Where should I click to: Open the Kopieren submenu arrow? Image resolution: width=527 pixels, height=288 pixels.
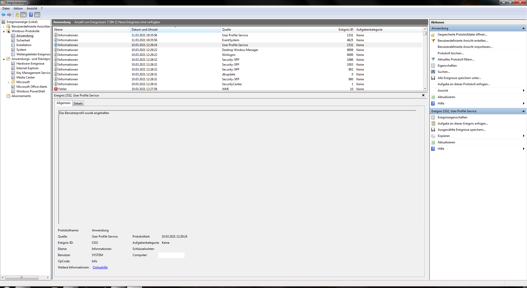pyautogui.click(x=523, y=136)
